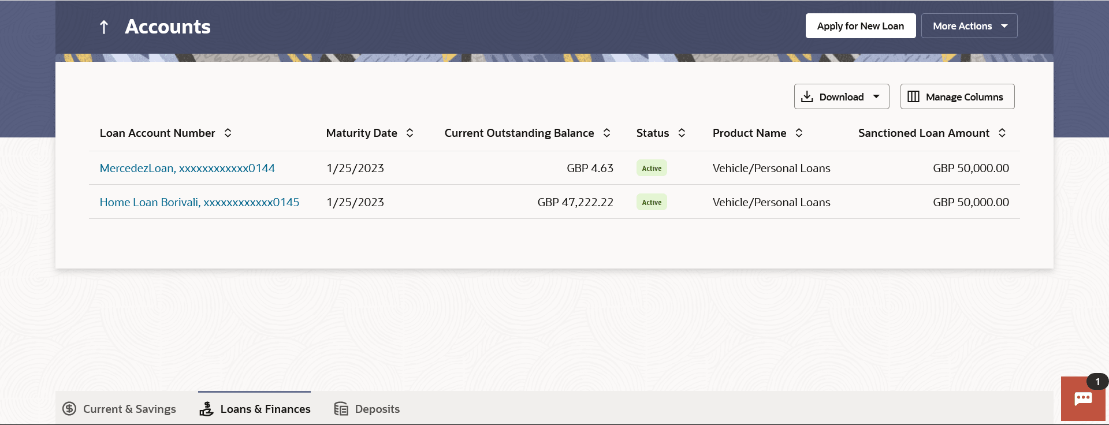The width and height of the screenshot is (1109, 425).
Task: Sort by Loan Account Number column
Action: [x=228, y=133]
